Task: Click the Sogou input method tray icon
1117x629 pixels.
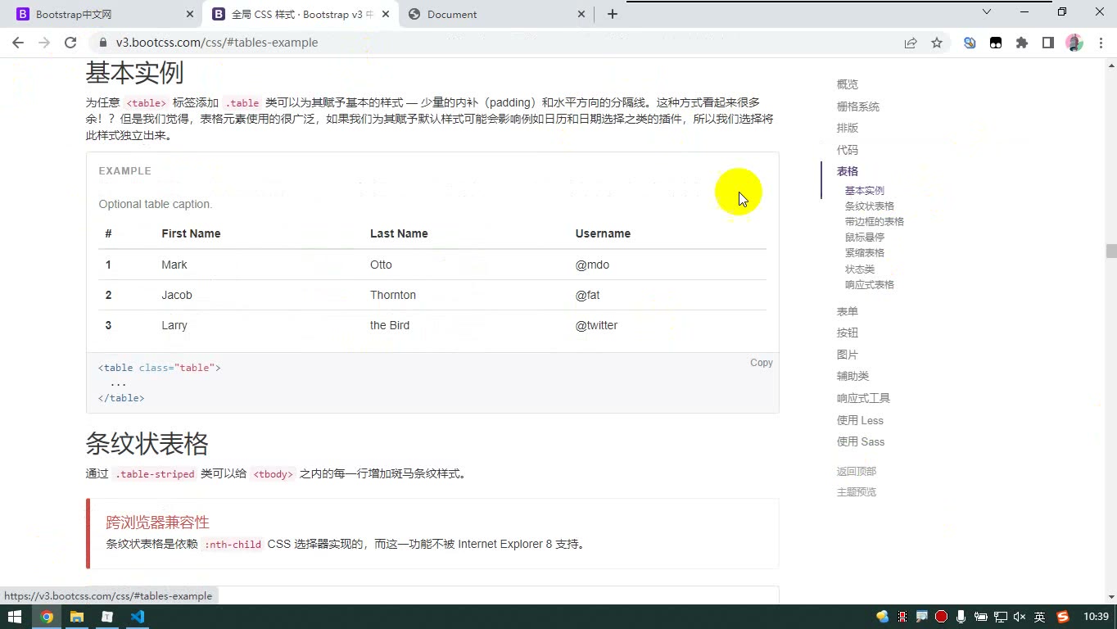Action: pyautogui.click(x=1063, y=617)
